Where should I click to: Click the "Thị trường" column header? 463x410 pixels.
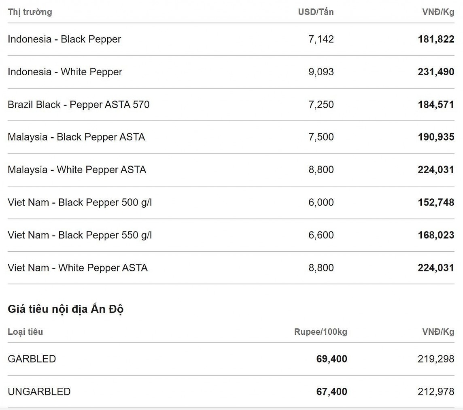30,12
